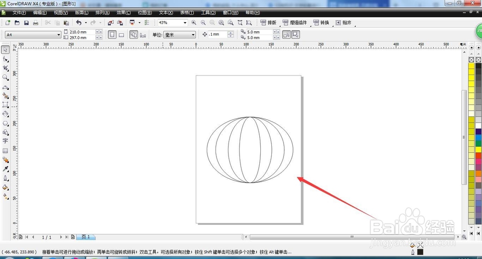Switch to the 页 1 page tab

point(86,237)
